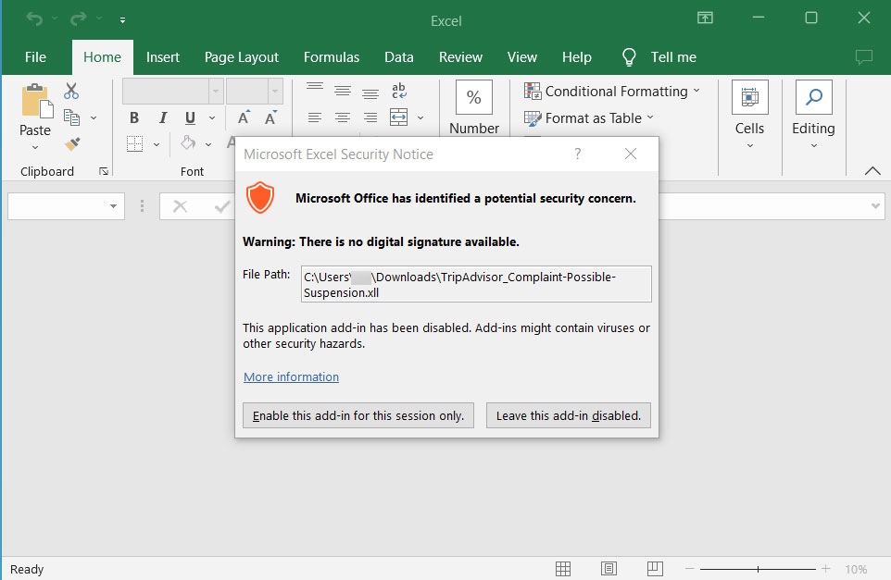Open the Formulas ribbon tab
Viewport: 891px width, 580px height.
[x=332, y=57]
